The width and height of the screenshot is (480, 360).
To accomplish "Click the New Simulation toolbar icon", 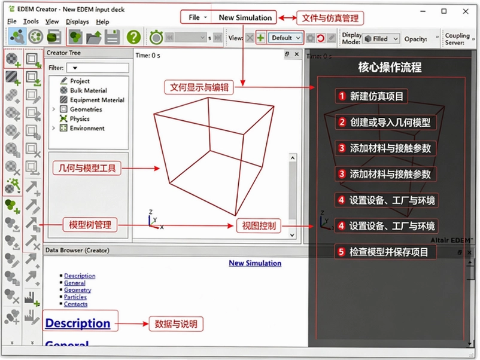I will [x=75, y=37].
